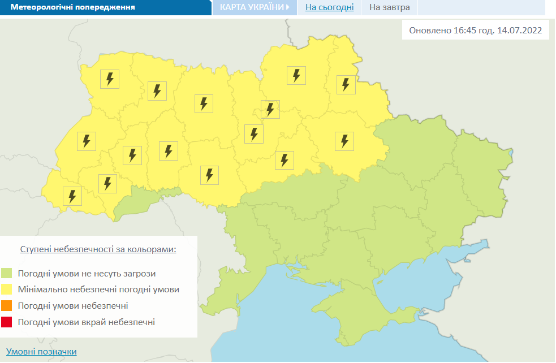The image size is (556, 363).
Task: Select the thunderstorm icon over Volyn region
Action: click(x=109, y=79)
